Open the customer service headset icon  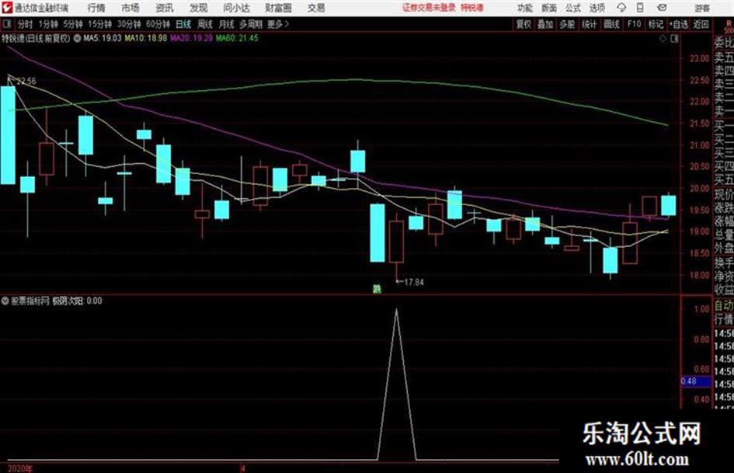coord(621,8)
